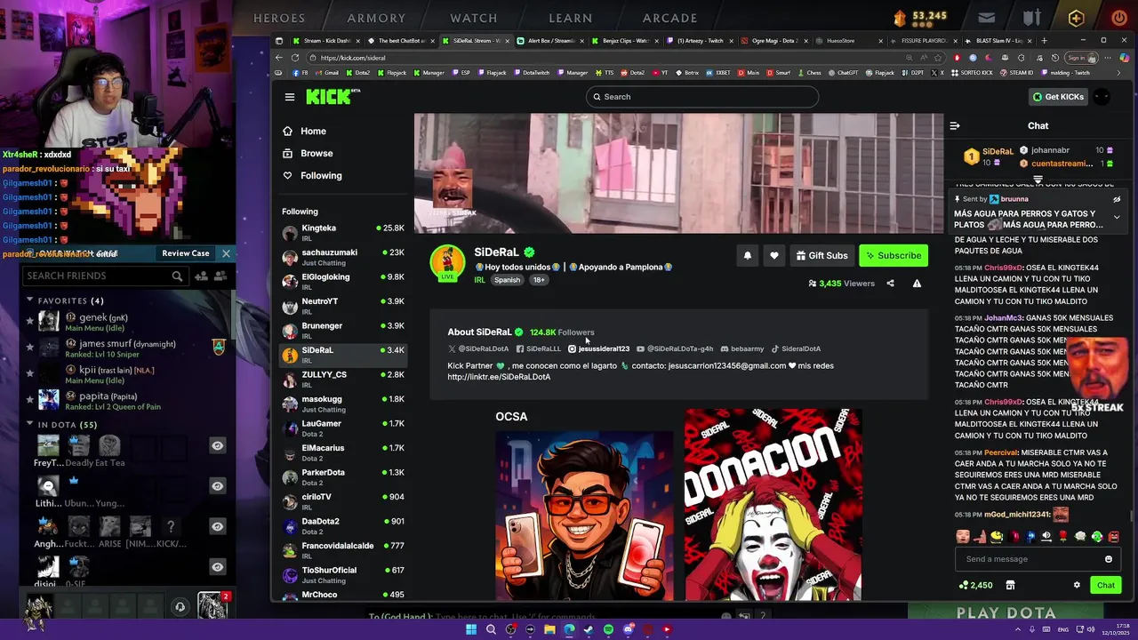Open the linktr.ee/SiDeRaLDotA link

pos(499,377)
